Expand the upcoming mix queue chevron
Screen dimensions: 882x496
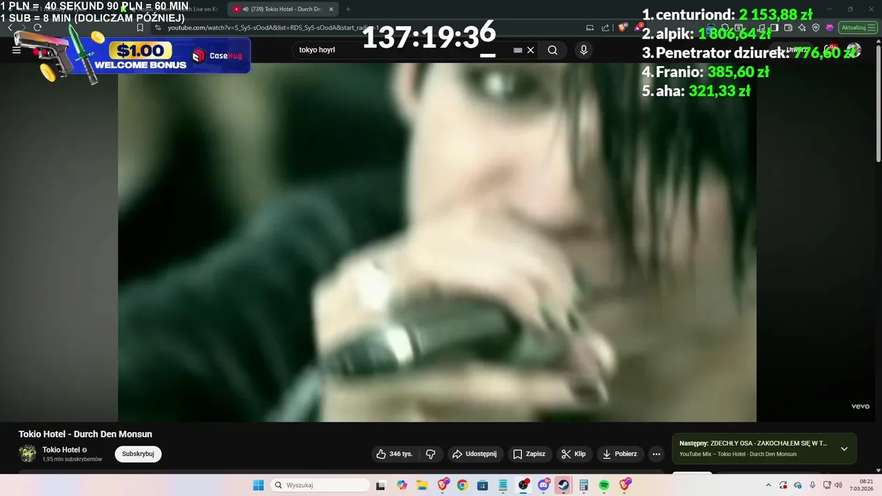(x=844, y=448)
